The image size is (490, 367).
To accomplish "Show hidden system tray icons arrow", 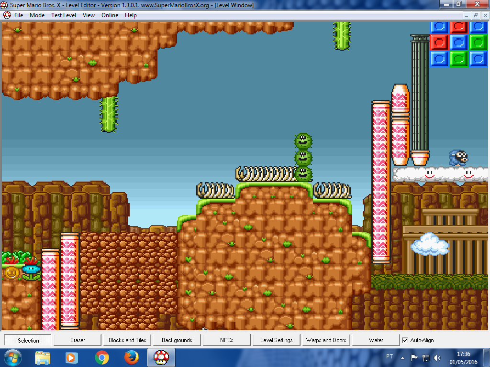I will (x=402, y=357).
